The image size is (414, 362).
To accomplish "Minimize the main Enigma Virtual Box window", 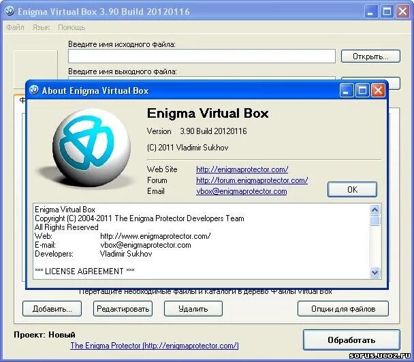I will pyautogui.click(x=370, y=12).
